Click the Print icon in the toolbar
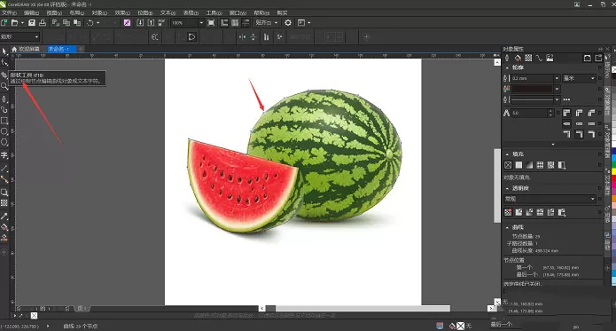The width and height of the screenshot is (616, 331). tap(43, 23)
